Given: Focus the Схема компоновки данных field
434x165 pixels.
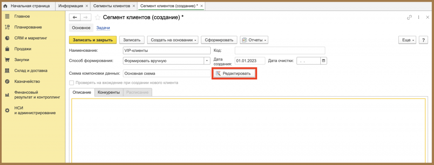Looking at the screenshot, I should (167, 74).
